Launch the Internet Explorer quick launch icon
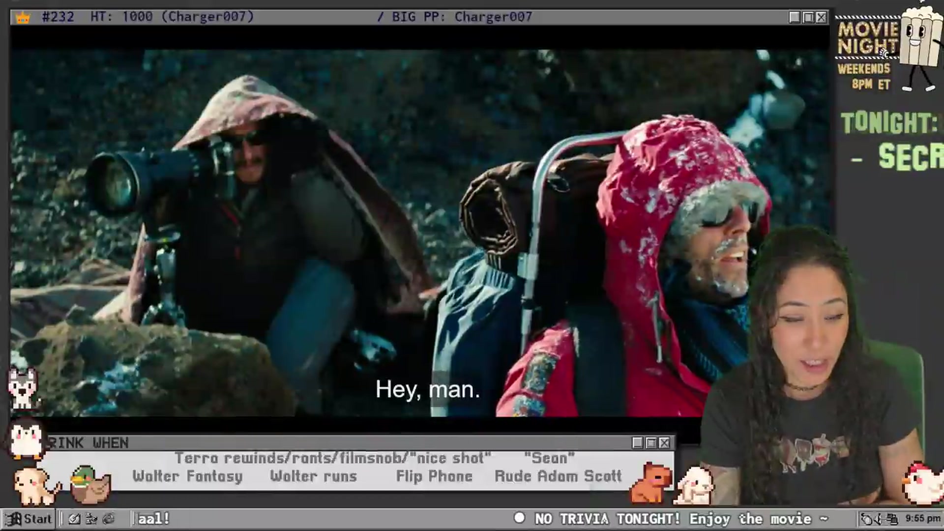Screen dimensions: 944x531 109,519
